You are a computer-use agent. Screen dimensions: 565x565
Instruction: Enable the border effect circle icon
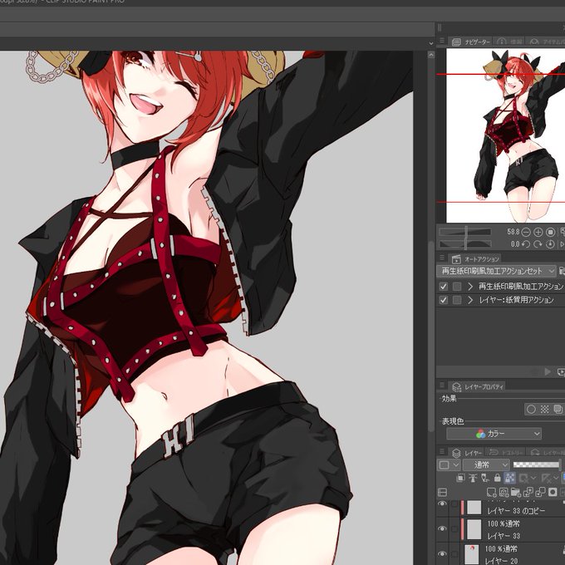(531, 410)
